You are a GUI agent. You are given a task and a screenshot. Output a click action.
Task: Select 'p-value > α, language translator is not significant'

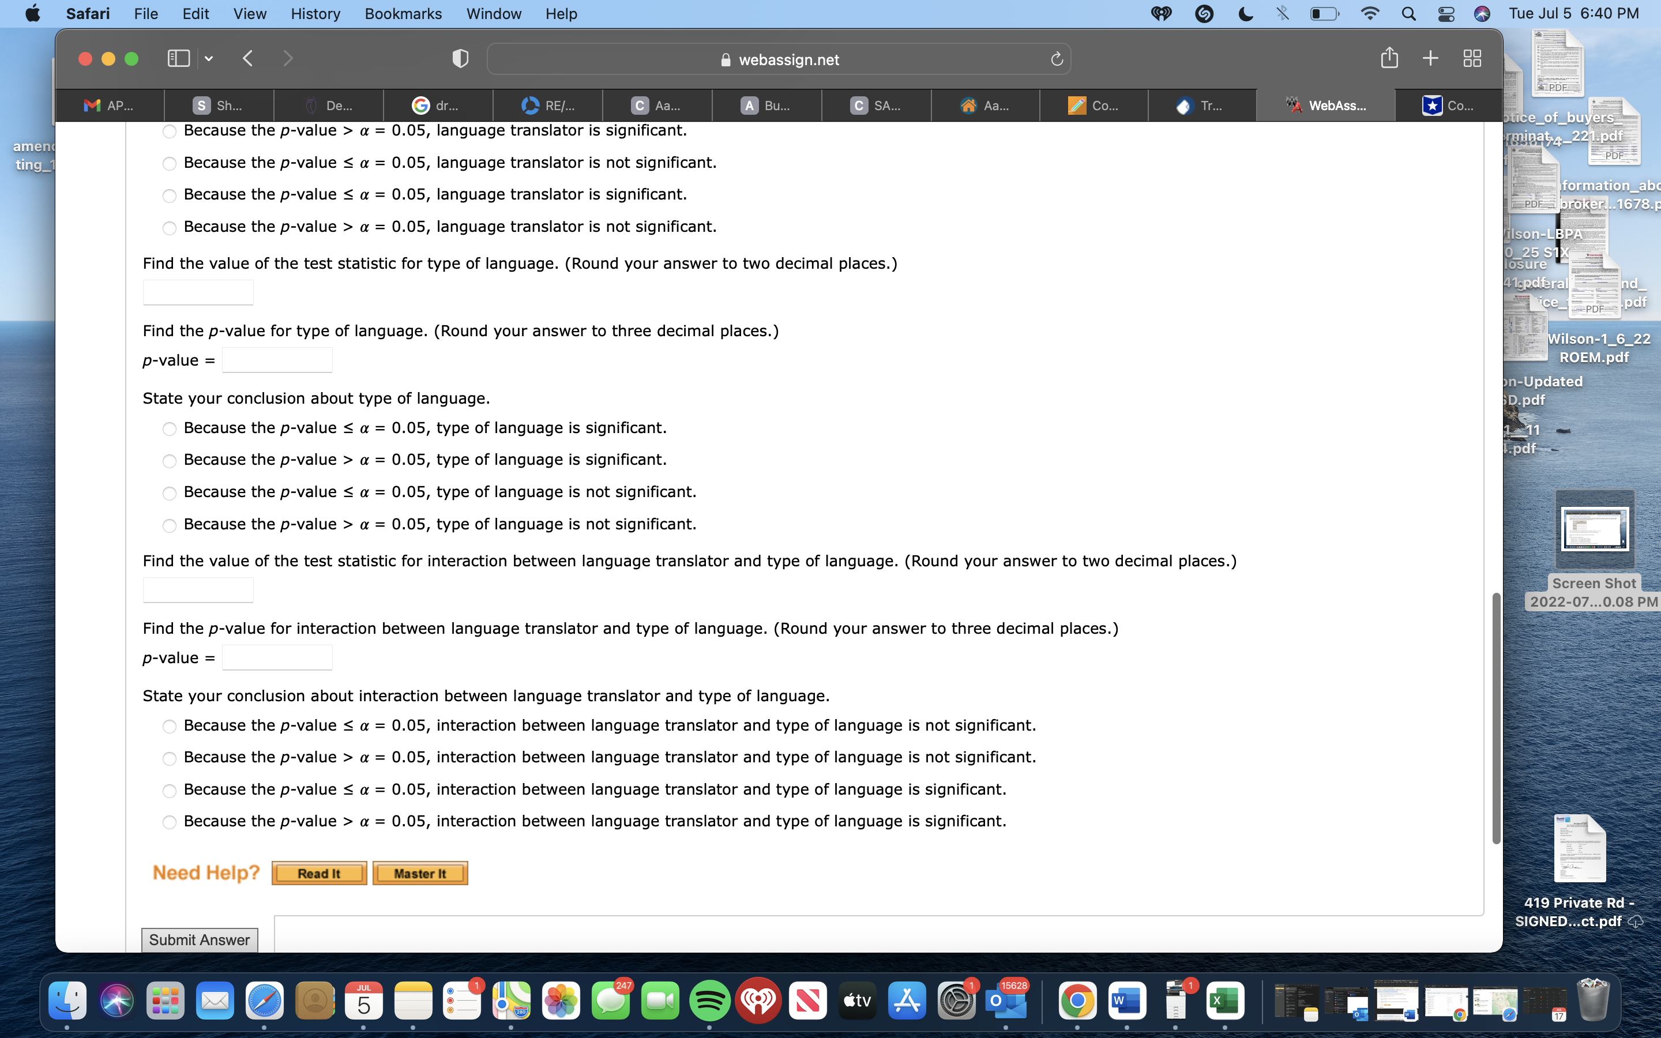(170, 228)
